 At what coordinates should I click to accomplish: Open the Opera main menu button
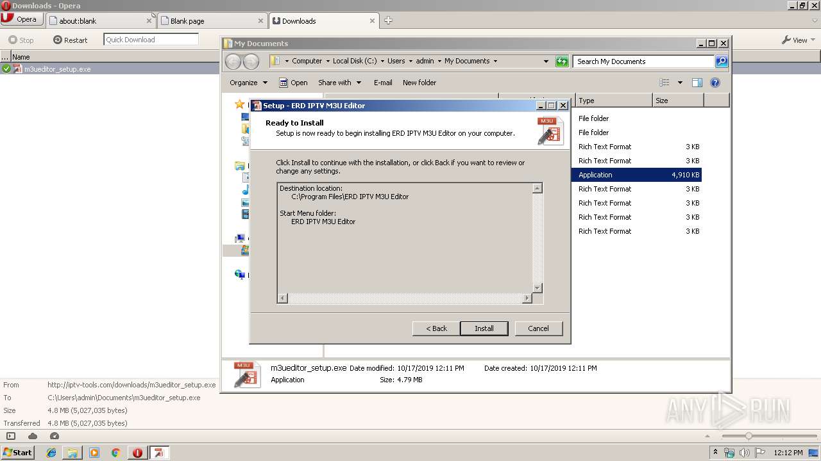pos(22,19)
